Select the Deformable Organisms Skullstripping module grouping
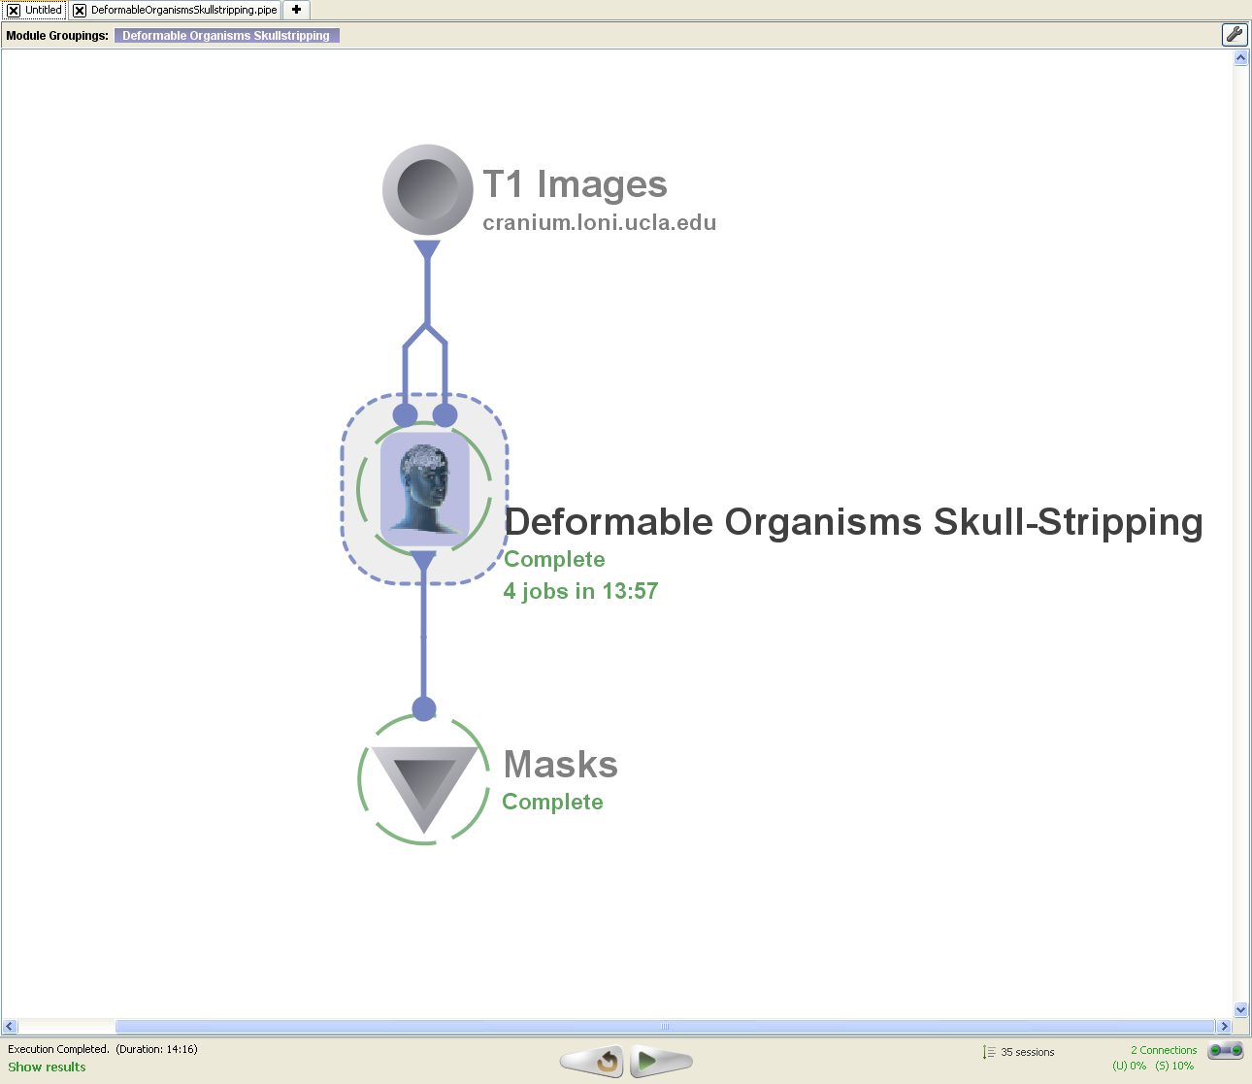Viewport: 1252px width, 1084px height. tap(226, 36)
